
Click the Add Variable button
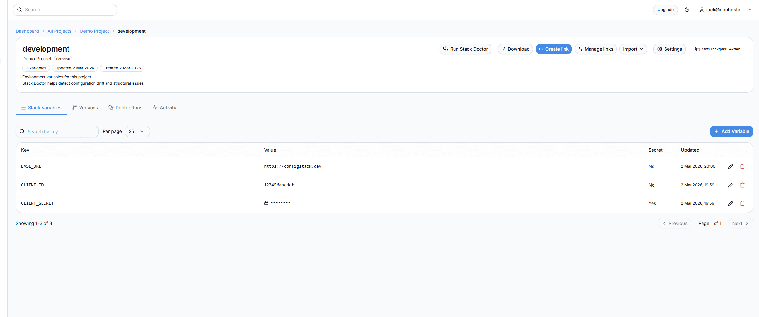[x=731, y=131]
